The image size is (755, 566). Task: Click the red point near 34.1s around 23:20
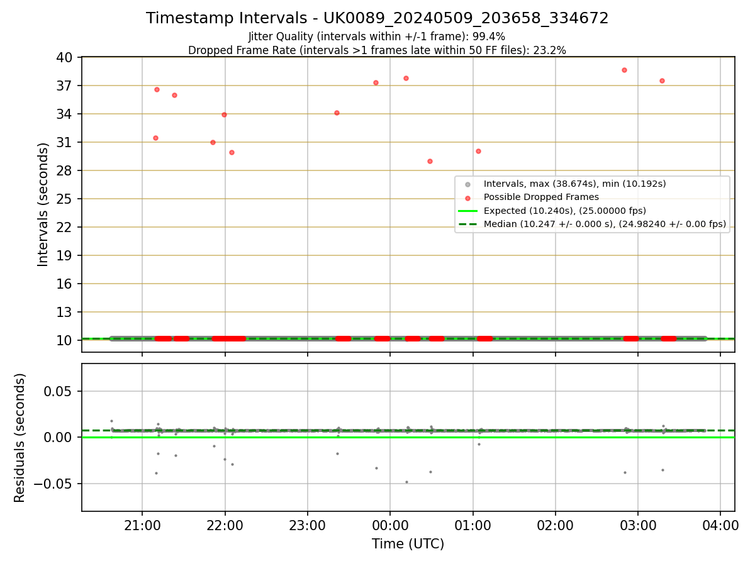click(x=337, y=113)
